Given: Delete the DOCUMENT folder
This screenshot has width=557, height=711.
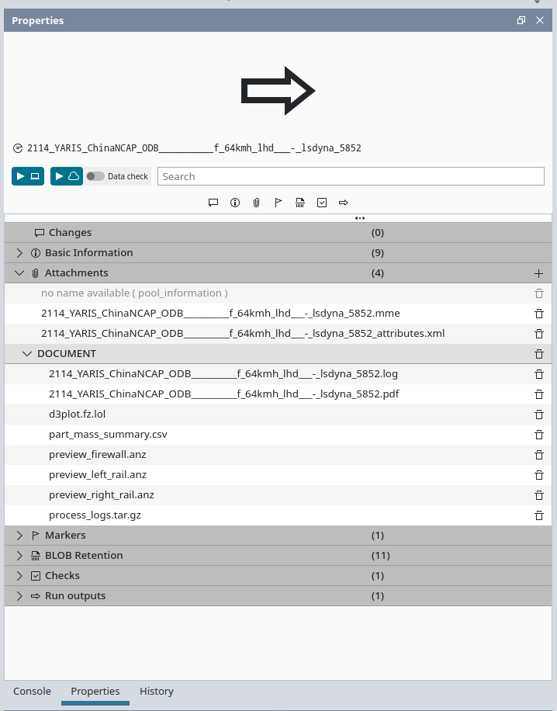Looking at the screenshot, I should point(539,354).
